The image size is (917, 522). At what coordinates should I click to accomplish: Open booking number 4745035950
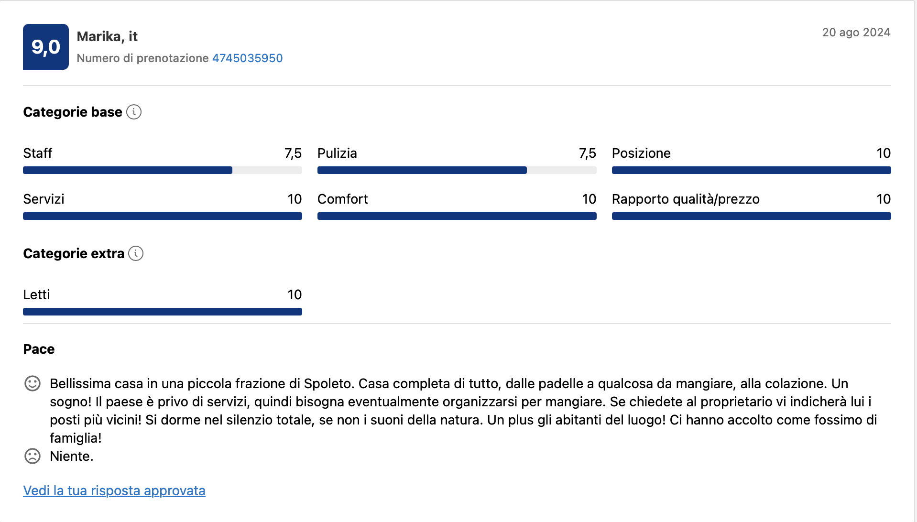[x=247, y=58]
